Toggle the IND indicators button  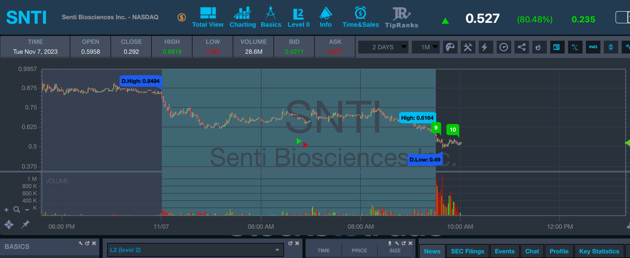tap(593, 47)
